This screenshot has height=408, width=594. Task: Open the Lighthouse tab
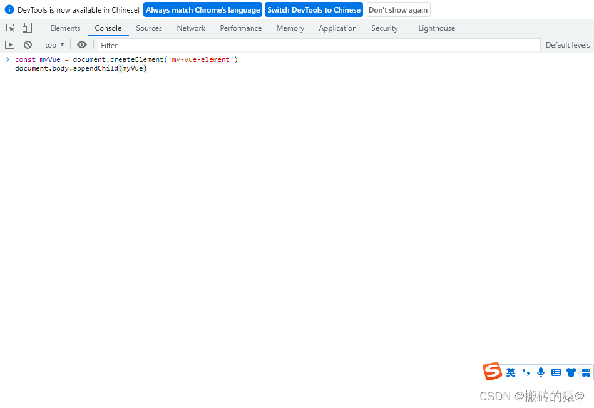coord(436,28)
